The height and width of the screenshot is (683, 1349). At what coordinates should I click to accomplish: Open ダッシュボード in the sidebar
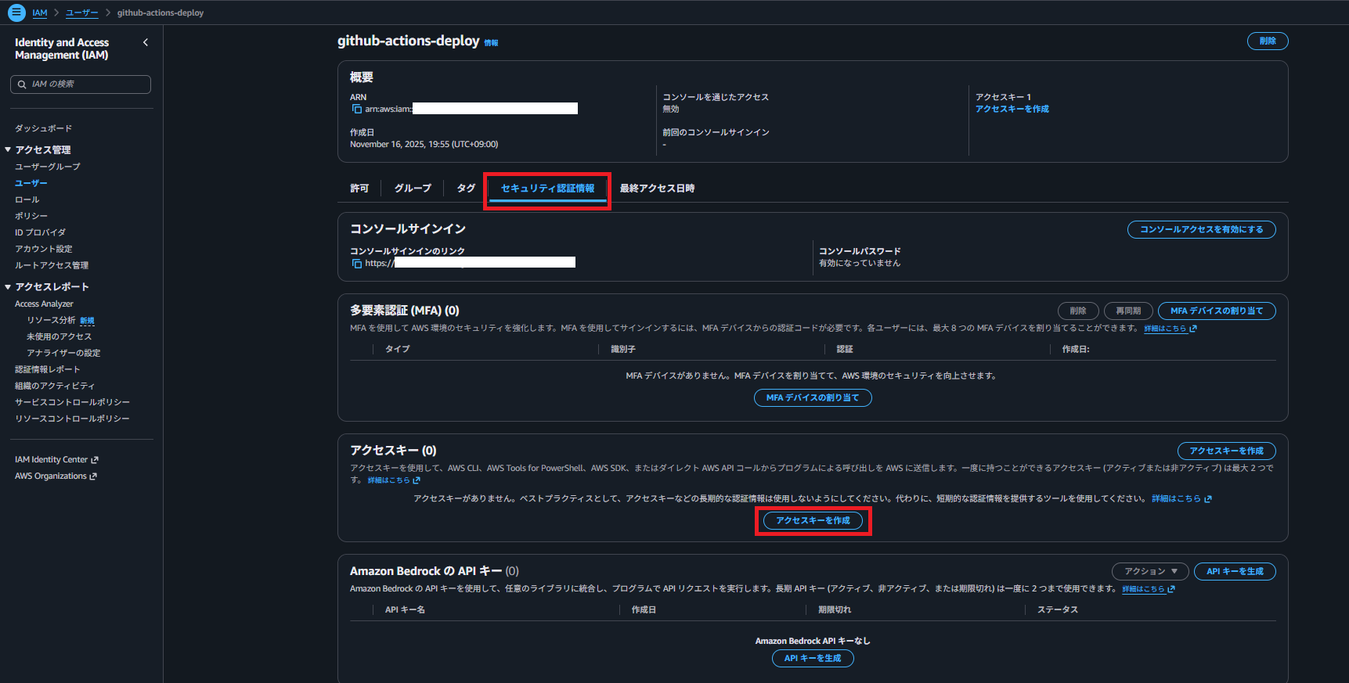click(x=43, y=128)
